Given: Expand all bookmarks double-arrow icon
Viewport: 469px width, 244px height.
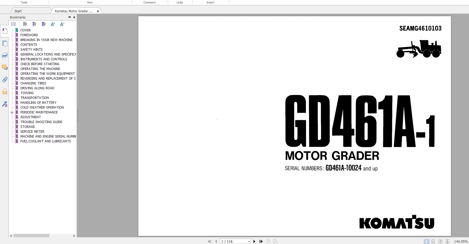Looking at the screenshot, I should pos(70,17).
